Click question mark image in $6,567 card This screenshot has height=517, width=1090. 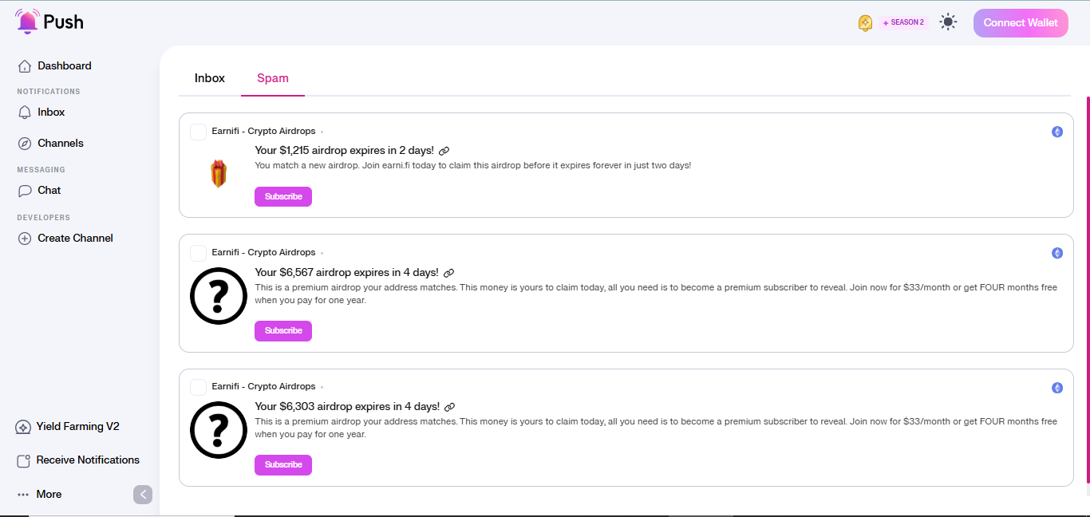click(x=219, y=296)
